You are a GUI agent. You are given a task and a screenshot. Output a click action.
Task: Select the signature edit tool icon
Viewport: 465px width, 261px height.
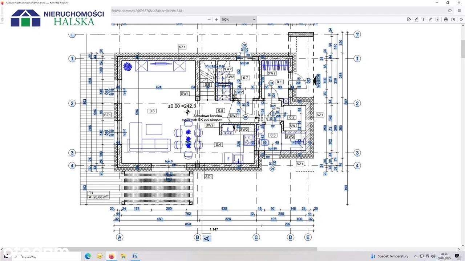tap(409, 20)
